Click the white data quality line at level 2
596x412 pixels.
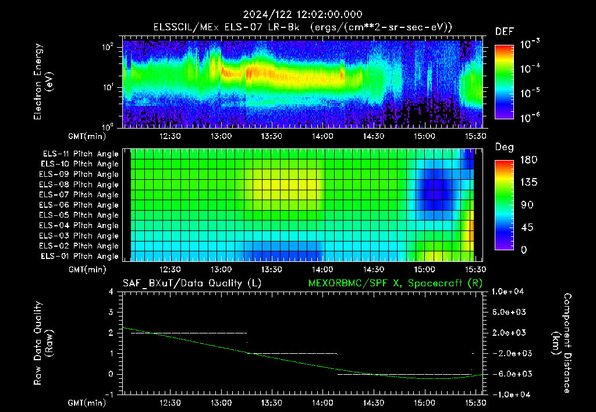click(x=189, y=333)
